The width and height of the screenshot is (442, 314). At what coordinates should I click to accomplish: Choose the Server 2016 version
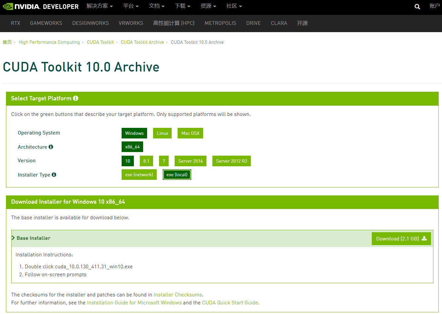[191, 161]
